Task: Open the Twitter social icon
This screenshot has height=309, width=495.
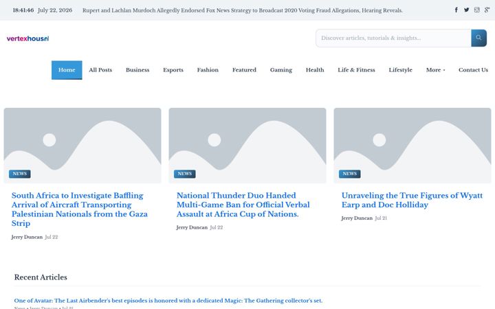Action: [466, 10]
